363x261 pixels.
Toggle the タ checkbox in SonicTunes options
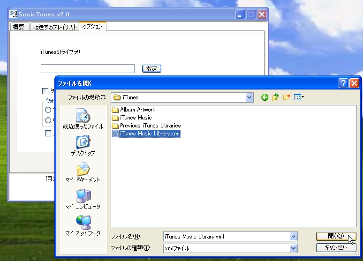coord(45,91)
